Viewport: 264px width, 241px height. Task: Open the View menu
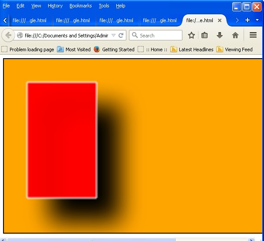pos(36,6)
